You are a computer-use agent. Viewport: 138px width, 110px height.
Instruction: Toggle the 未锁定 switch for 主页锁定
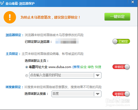click(121, 67)
